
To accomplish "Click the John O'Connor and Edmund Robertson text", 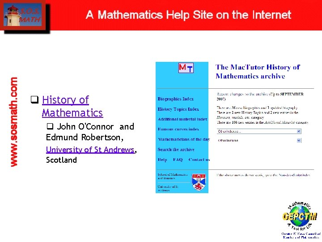I will 90,132.
